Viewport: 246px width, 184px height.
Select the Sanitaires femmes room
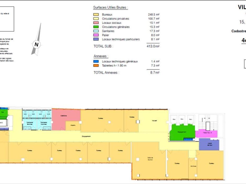(x=30, y=123)
